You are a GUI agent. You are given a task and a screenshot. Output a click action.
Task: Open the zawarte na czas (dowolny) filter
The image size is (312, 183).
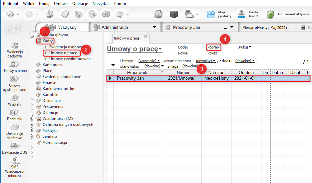click(206, 61)
